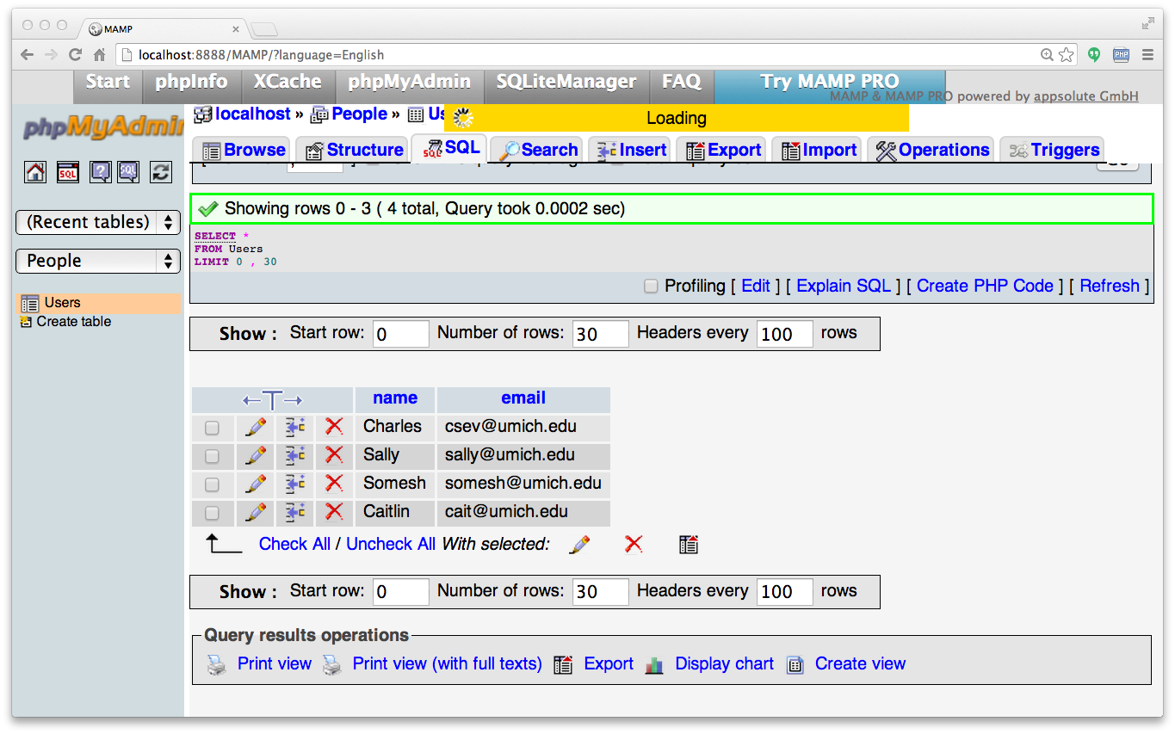
Task: Reload navigation frame with the green arrows icon
Action: point(161,171)
